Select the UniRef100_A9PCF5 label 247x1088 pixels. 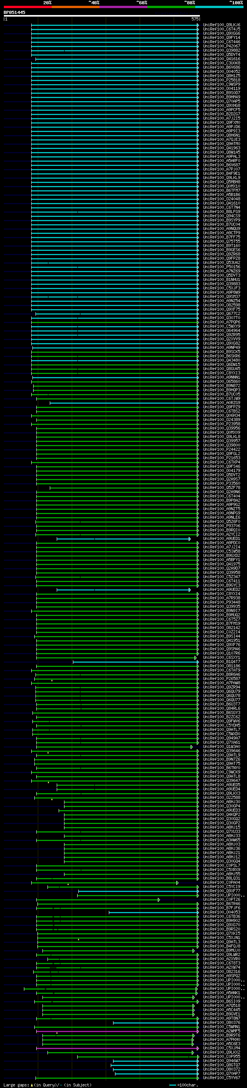(x=222, y=110)
